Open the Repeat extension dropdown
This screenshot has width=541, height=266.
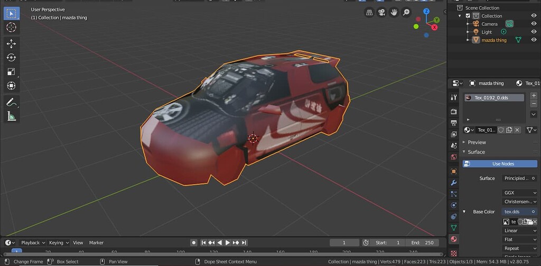pos(520,248)
